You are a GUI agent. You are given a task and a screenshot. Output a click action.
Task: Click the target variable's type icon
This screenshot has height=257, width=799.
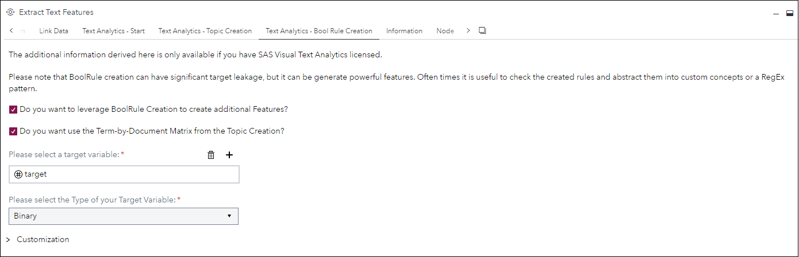(x=18, y=174)
